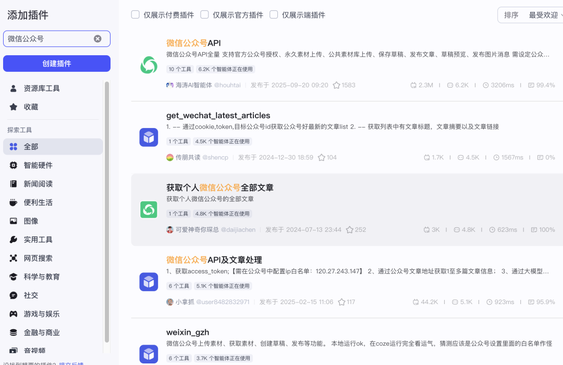The height and width of the screenshot is (365, 563).
Task: Click the 社交 chat bubble icon
Action: (x=13, y=295)
